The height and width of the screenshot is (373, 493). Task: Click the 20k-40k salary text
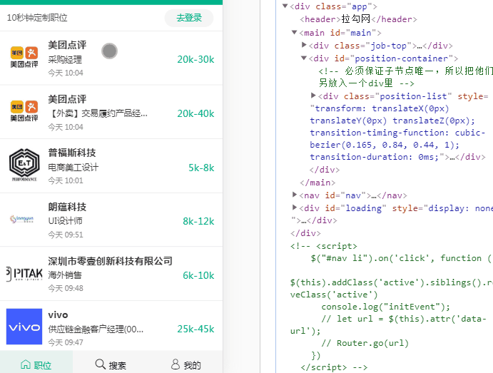pos(195,113)
